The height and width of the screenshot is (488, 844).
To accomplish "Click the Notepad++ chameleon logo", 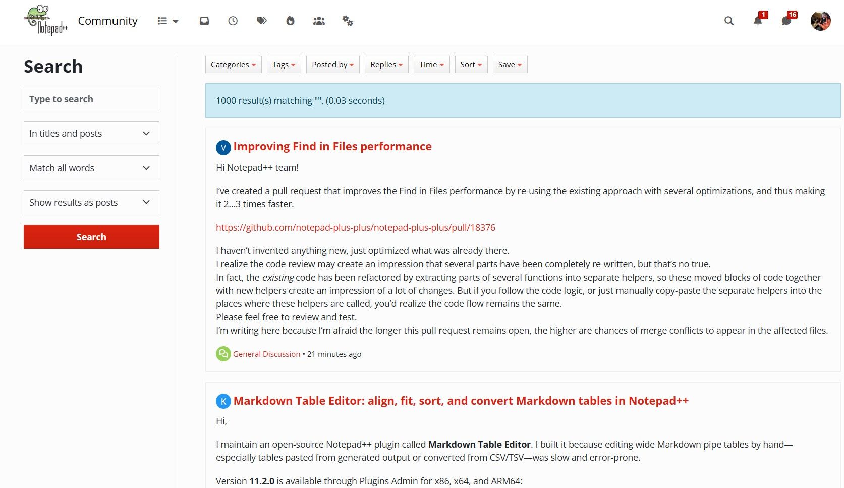I will pyautogui.click(x=46, y=20).
